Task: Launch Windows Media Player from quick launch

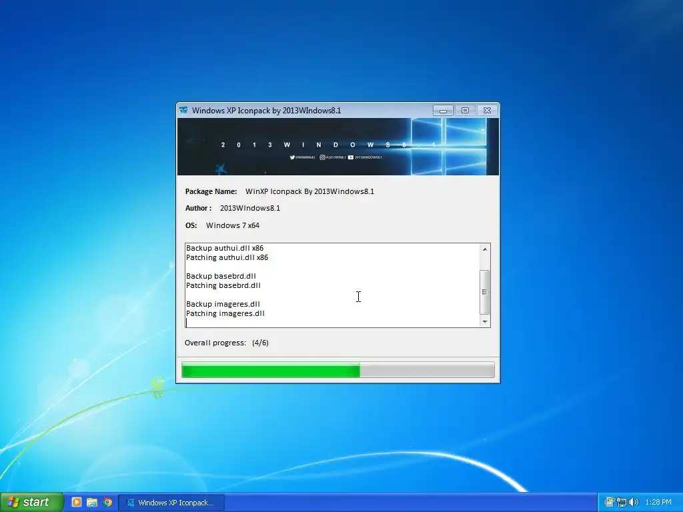Action: 77,502
